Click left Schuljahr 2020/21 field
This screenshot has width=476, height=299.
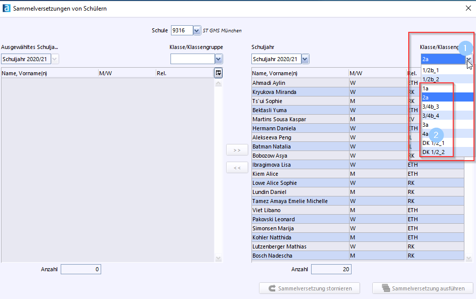[26, 59]
